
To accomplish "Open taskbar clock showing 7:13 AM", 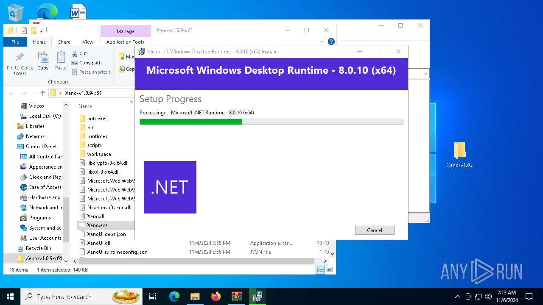I will [507, 297].
